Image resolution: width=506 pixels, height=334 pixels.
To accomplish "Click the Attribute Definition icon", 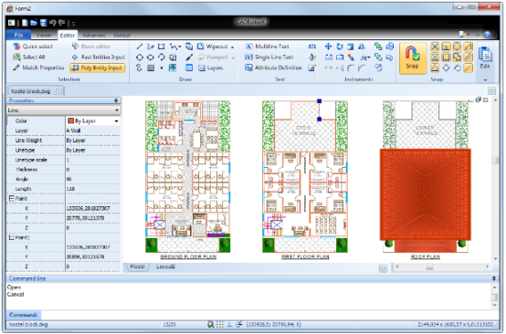I will (x=248, y=68).
